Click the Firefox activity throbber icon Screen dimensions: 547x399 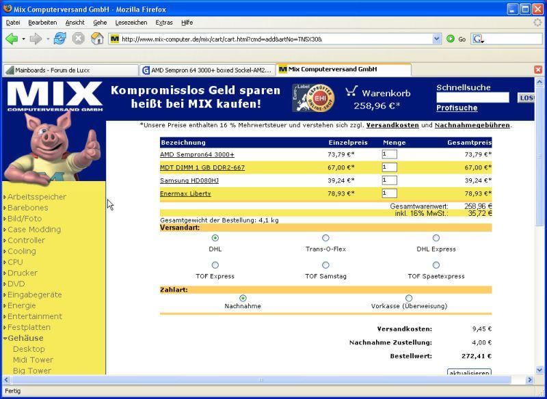(x=538, y=23)
